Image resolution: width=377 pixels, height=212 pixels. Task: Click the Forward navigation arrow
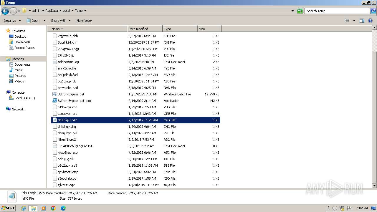click(13, 11)
